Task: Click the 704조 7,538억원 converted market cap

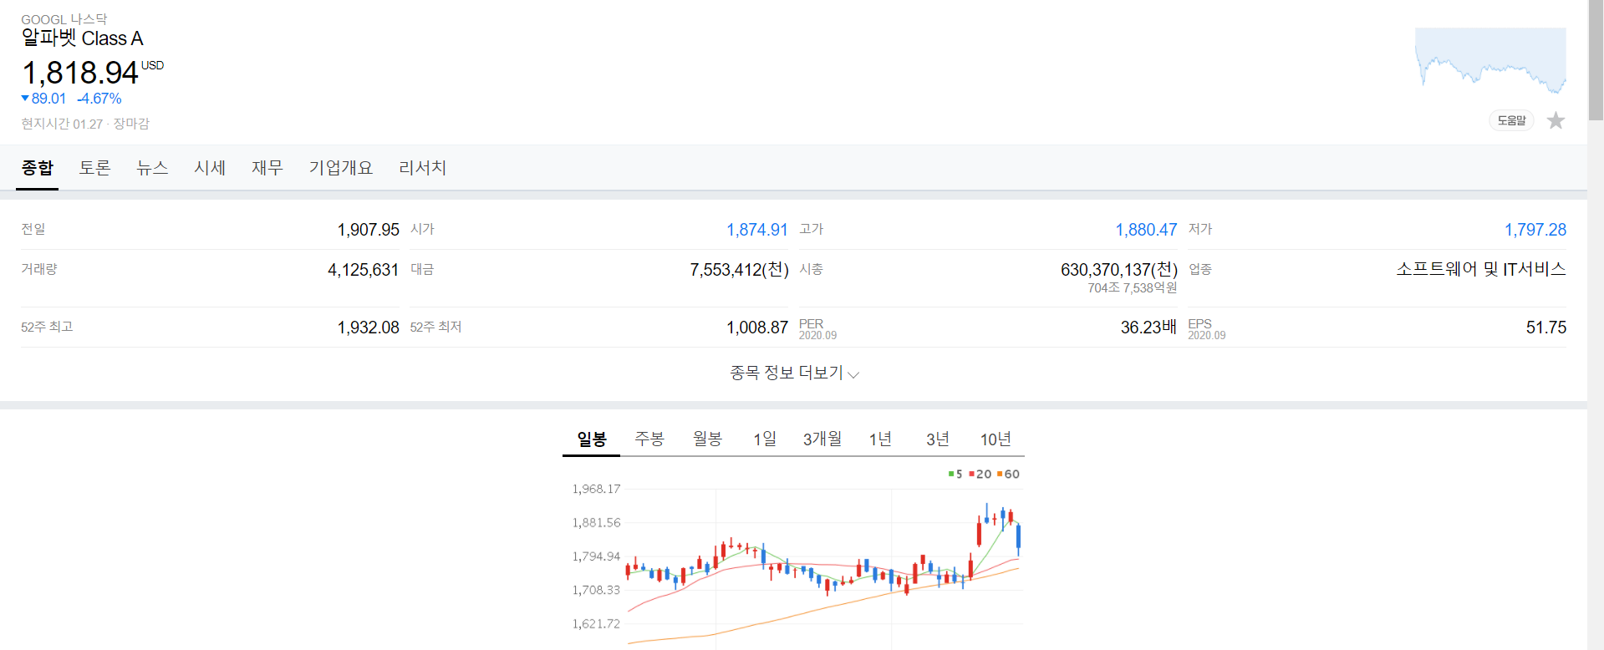Action: (x=1132, y=288)
